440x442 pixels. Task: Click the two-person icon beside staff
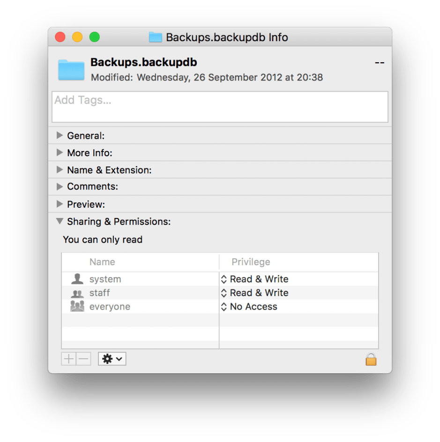click(x=76, y=293)
